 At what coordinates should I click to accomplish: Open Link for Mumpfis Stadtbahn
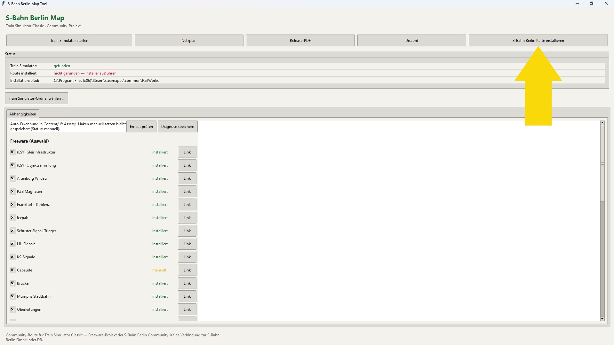point(187,296)
